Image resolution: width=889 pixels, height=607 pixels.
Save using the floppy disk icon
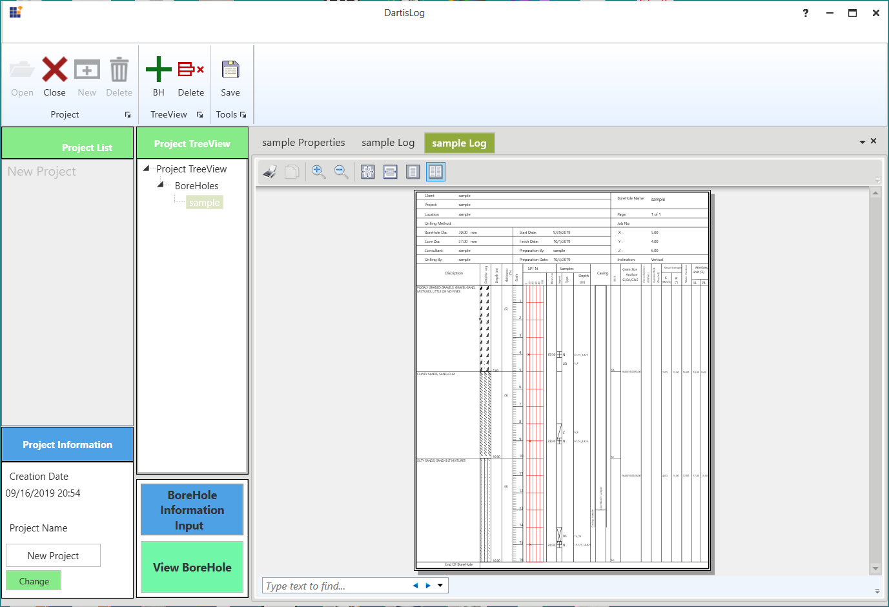pyautogui.click(x=230, y=70)
